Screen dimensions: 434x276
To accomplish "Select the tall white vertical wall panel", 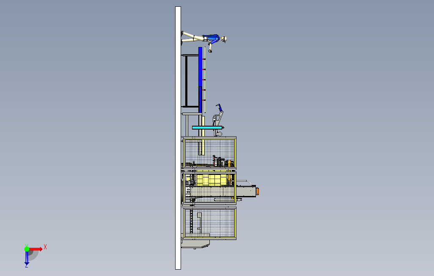I will point(178,138).
